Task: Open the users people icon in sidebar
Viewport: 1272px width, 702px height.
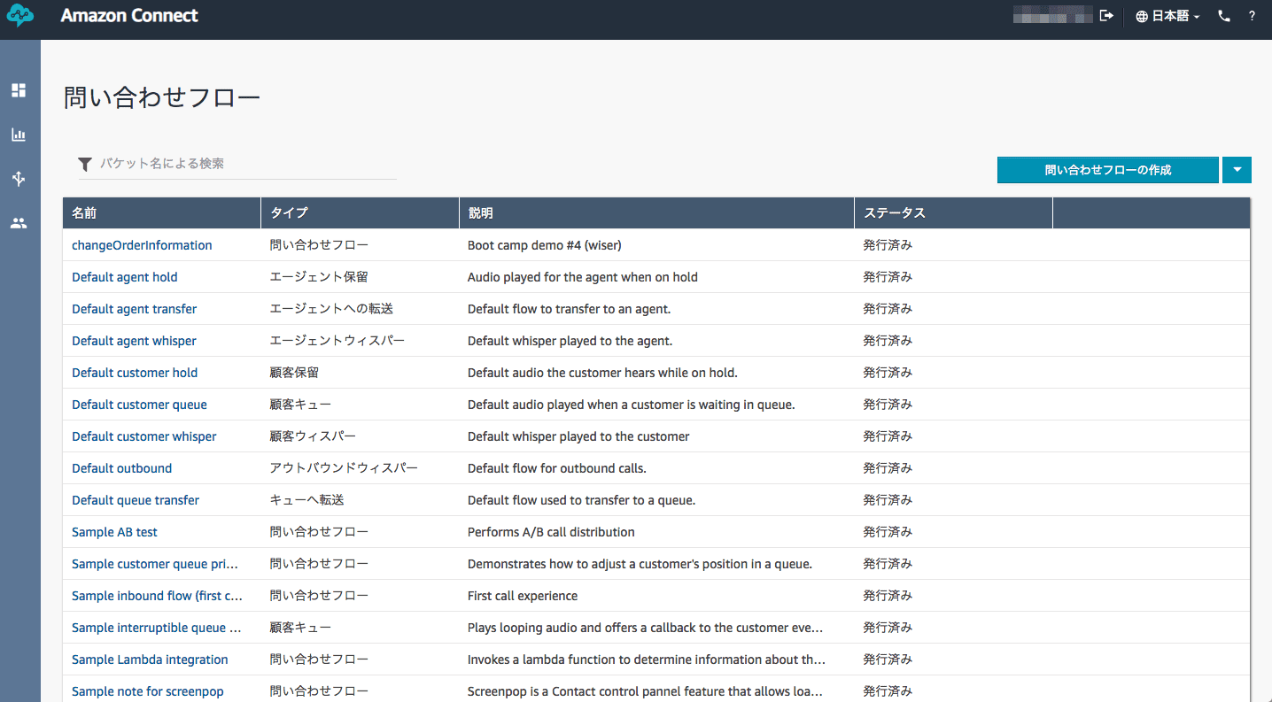Action: tap(19, 223)
